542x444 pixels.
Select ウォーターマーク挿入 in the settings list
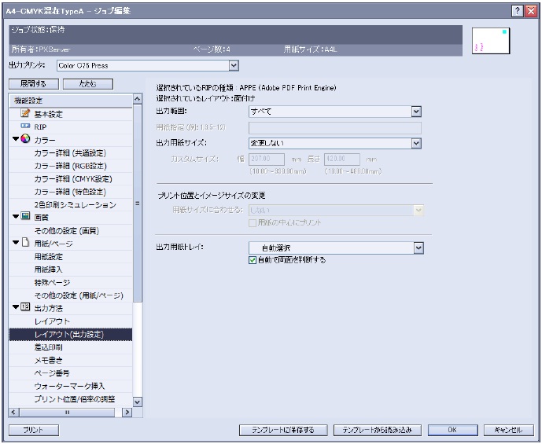coord(69,386)
